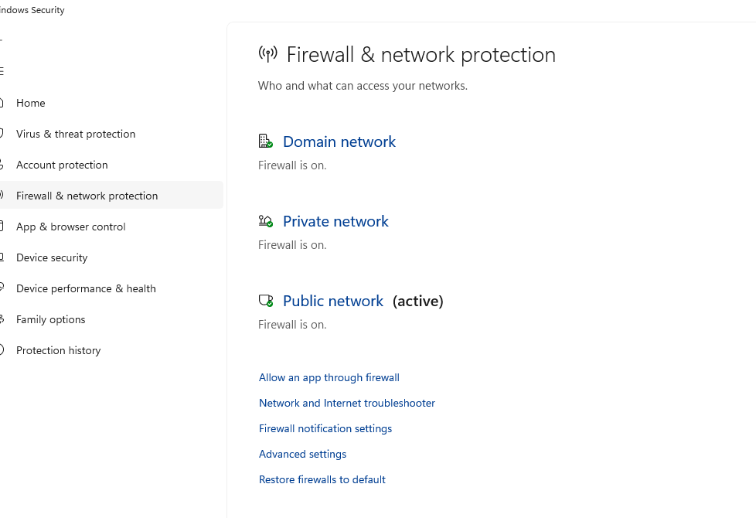Viewport: 756px width, 518px height.
Task: Navigate to Device security
Action: (x=52, y=257)
